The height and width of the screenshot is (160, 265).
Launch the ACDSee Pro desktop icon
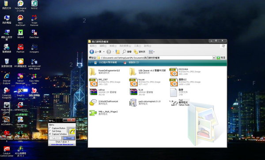[x=7, y=121]
